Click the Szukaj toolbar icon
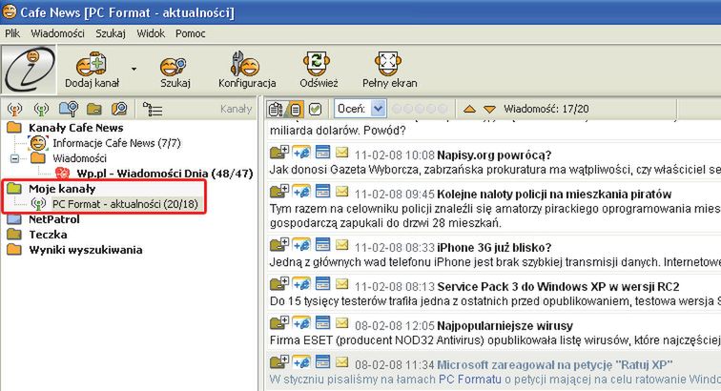This screenshot has height=391, width=721. [175, 69]
